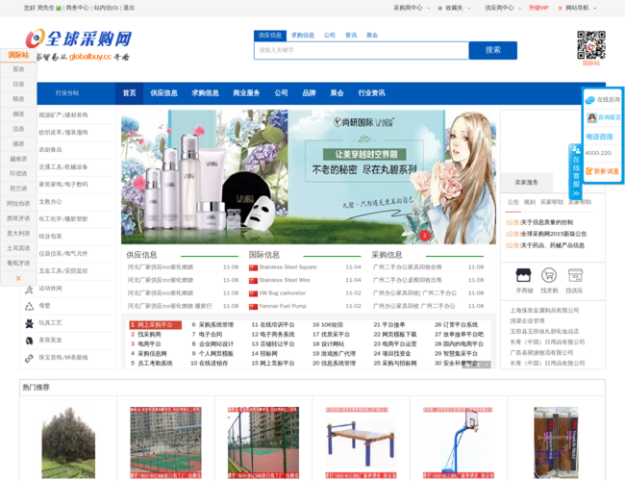Click the 母婴 category icon

coord(29,306)
